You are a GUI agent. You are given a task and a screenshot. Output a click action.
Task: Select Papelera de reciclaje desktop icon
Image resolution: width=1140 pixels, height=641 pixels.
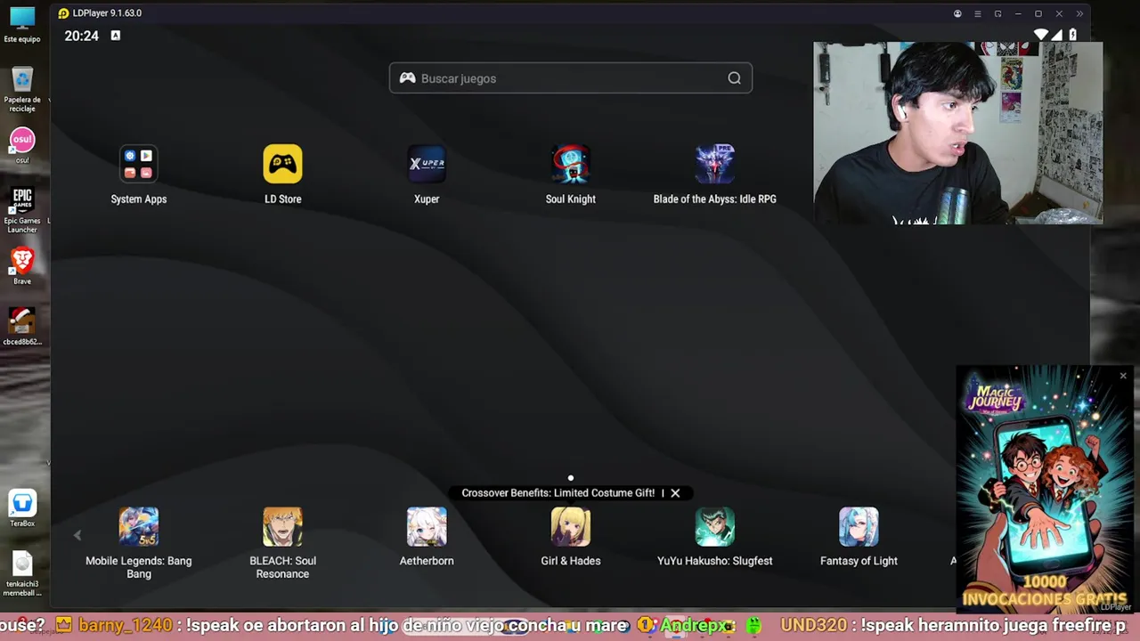tap(22, 89)
